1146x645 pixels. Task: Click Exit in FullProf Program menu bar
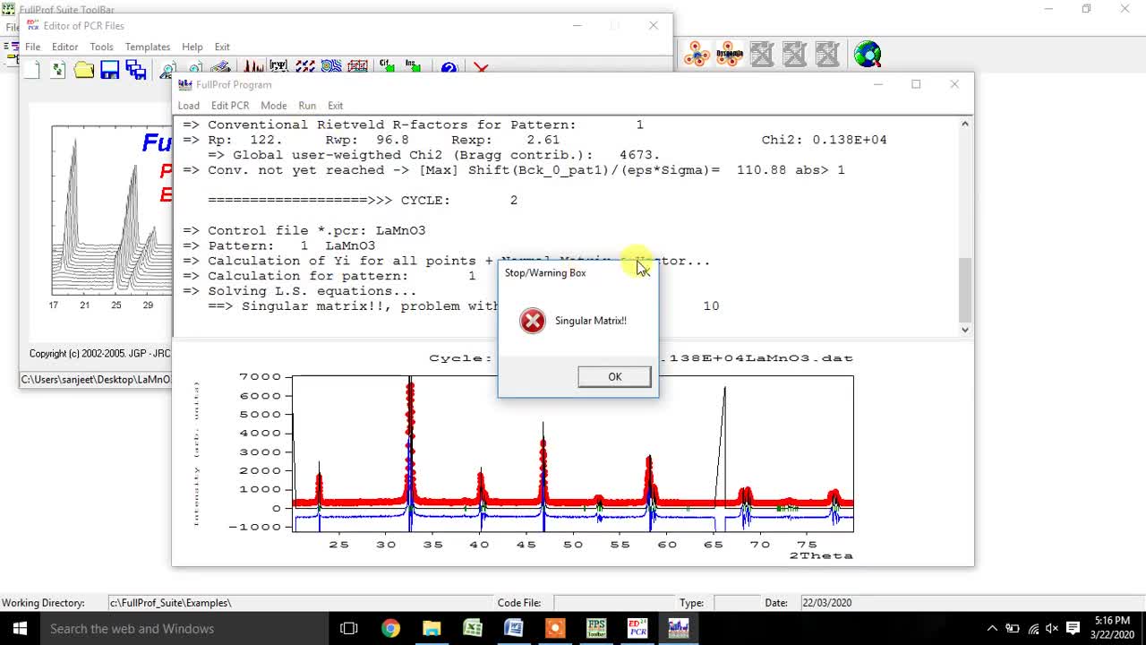click(x=336, y=106)
